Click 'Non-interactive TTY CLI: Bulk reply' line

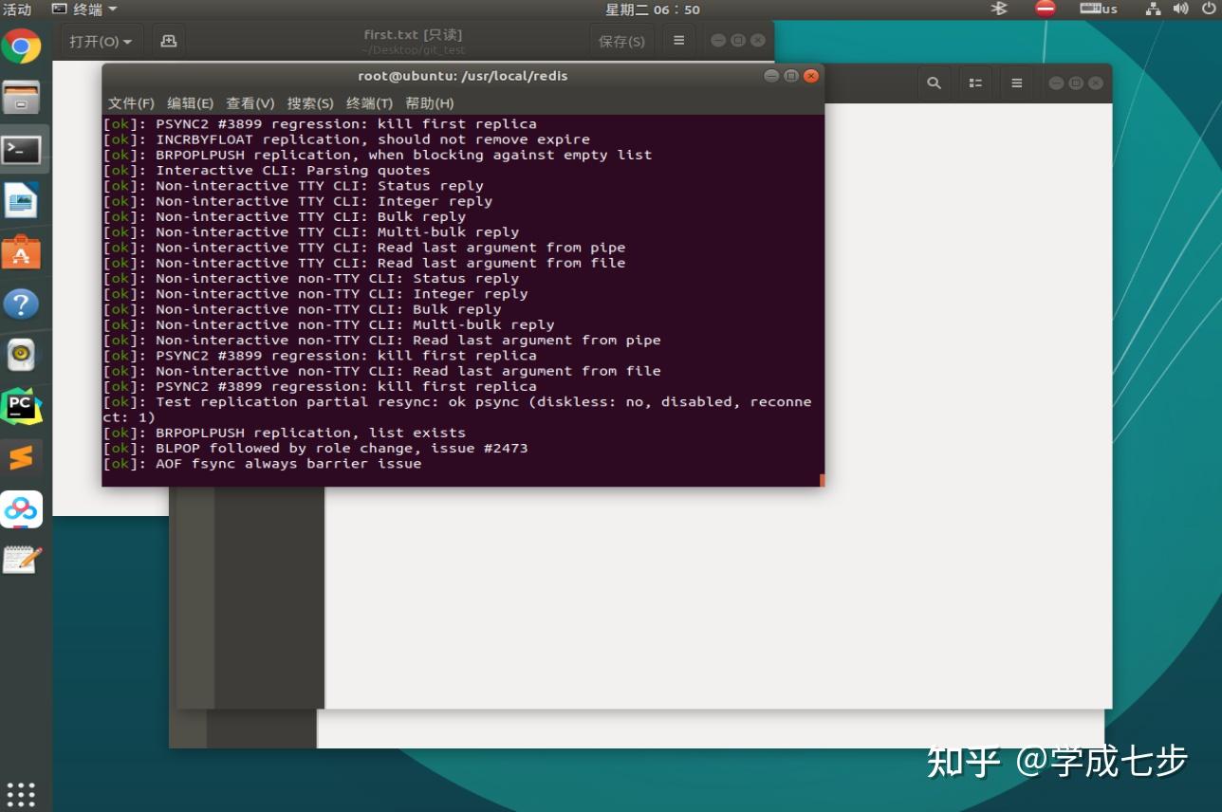tap(310, 216)
